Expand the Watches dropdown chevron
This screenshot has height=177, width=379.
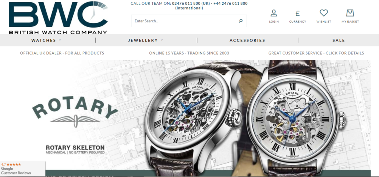pos(60,40)
